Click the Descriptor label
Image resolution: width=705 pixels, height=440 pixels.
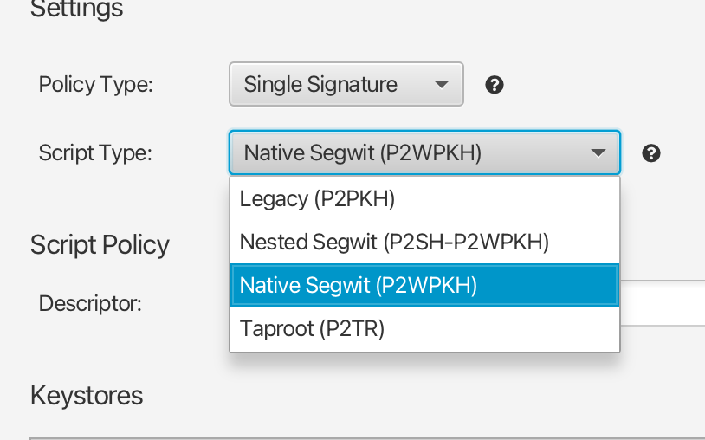pos(90,303)
